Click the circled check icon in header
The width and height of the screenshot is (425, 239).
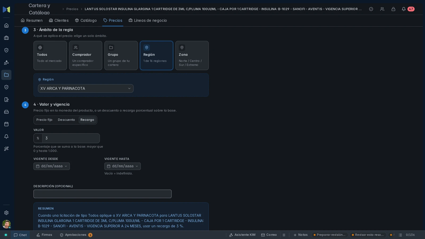pos(371,9)
